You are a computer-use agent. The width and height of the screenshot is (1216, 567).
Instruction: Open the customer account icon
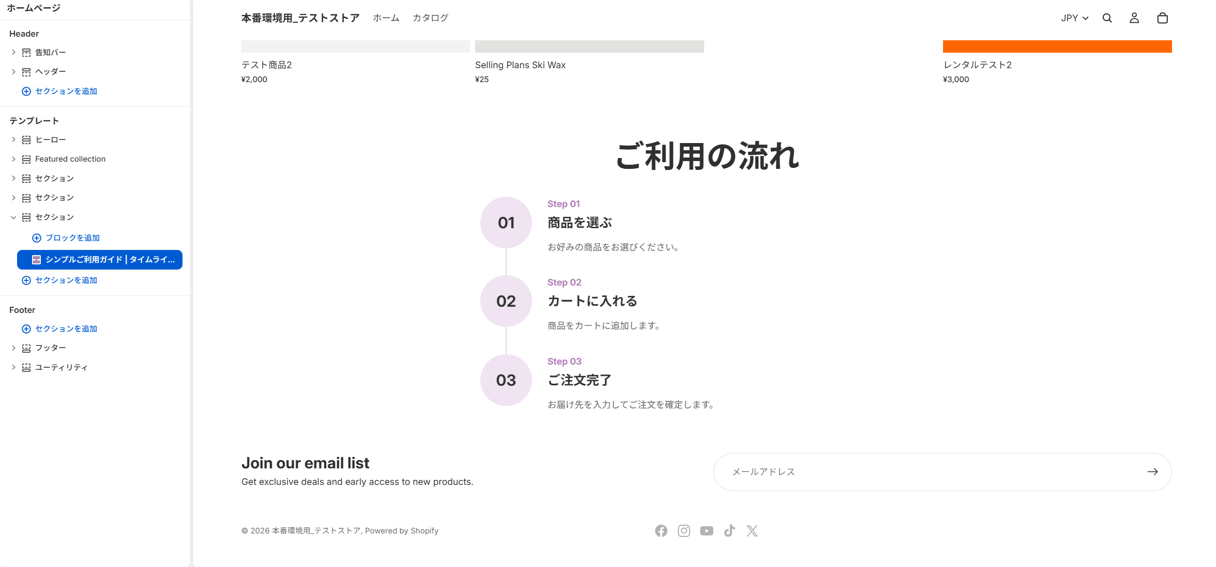[1134, 18]
